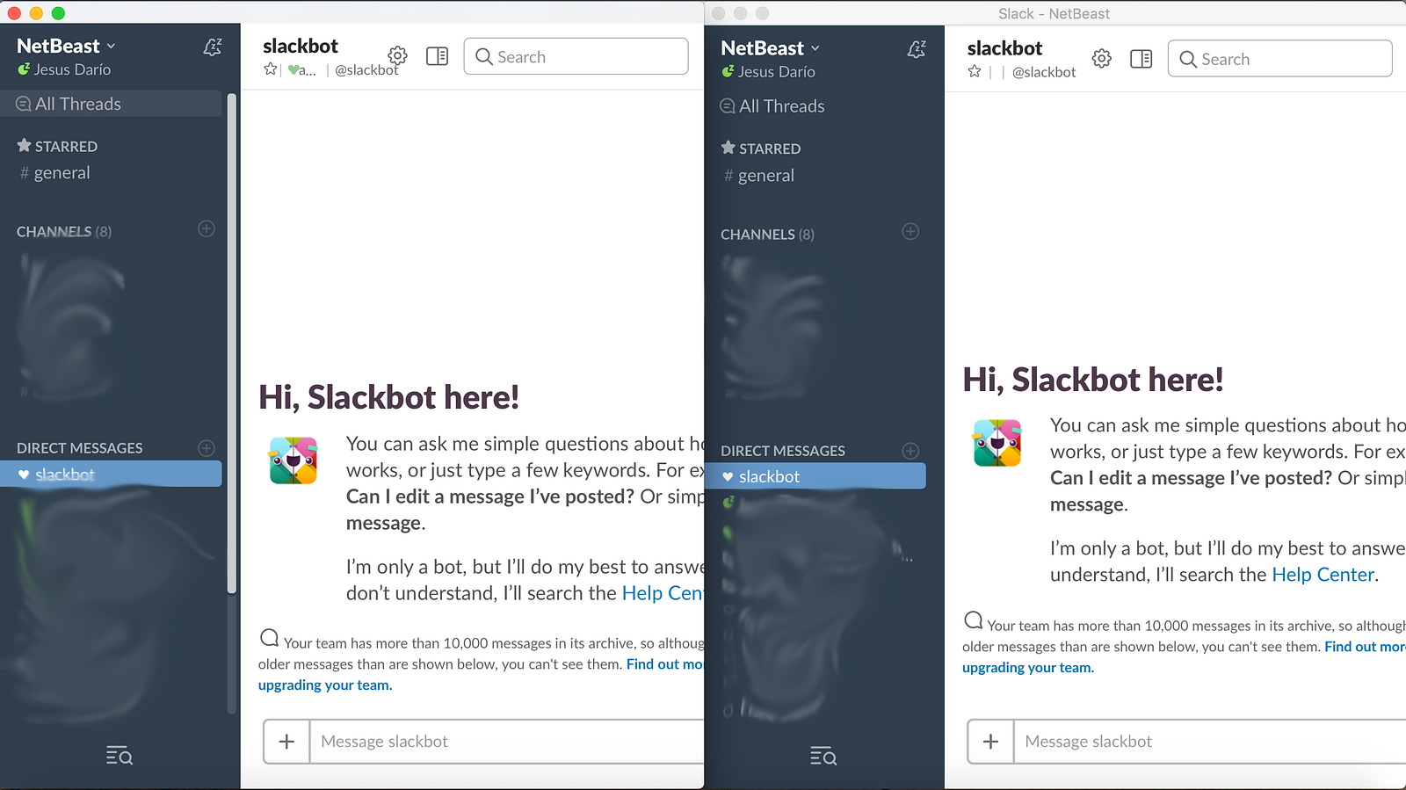Open new direct message plus icon, right sidebar
Viewport: 1406px width, 790px height.
coord(910,450)
